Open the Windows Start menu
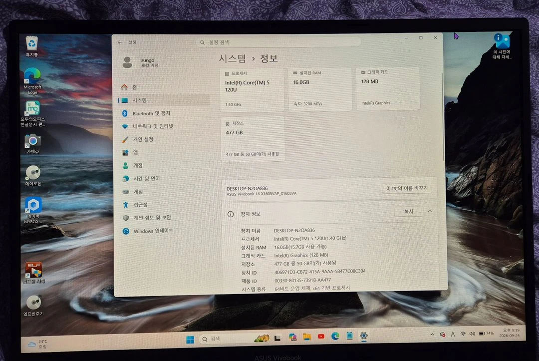 (x=190, y=340)
